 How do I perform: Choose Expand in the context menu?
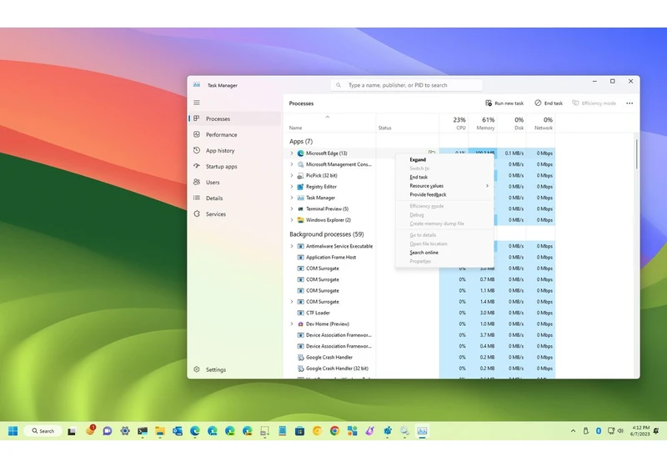[x=444, y=159]
